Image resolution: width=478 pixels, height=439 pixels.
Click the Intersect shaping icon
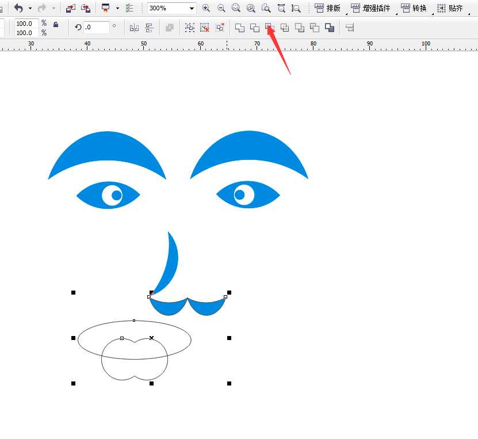270,27
